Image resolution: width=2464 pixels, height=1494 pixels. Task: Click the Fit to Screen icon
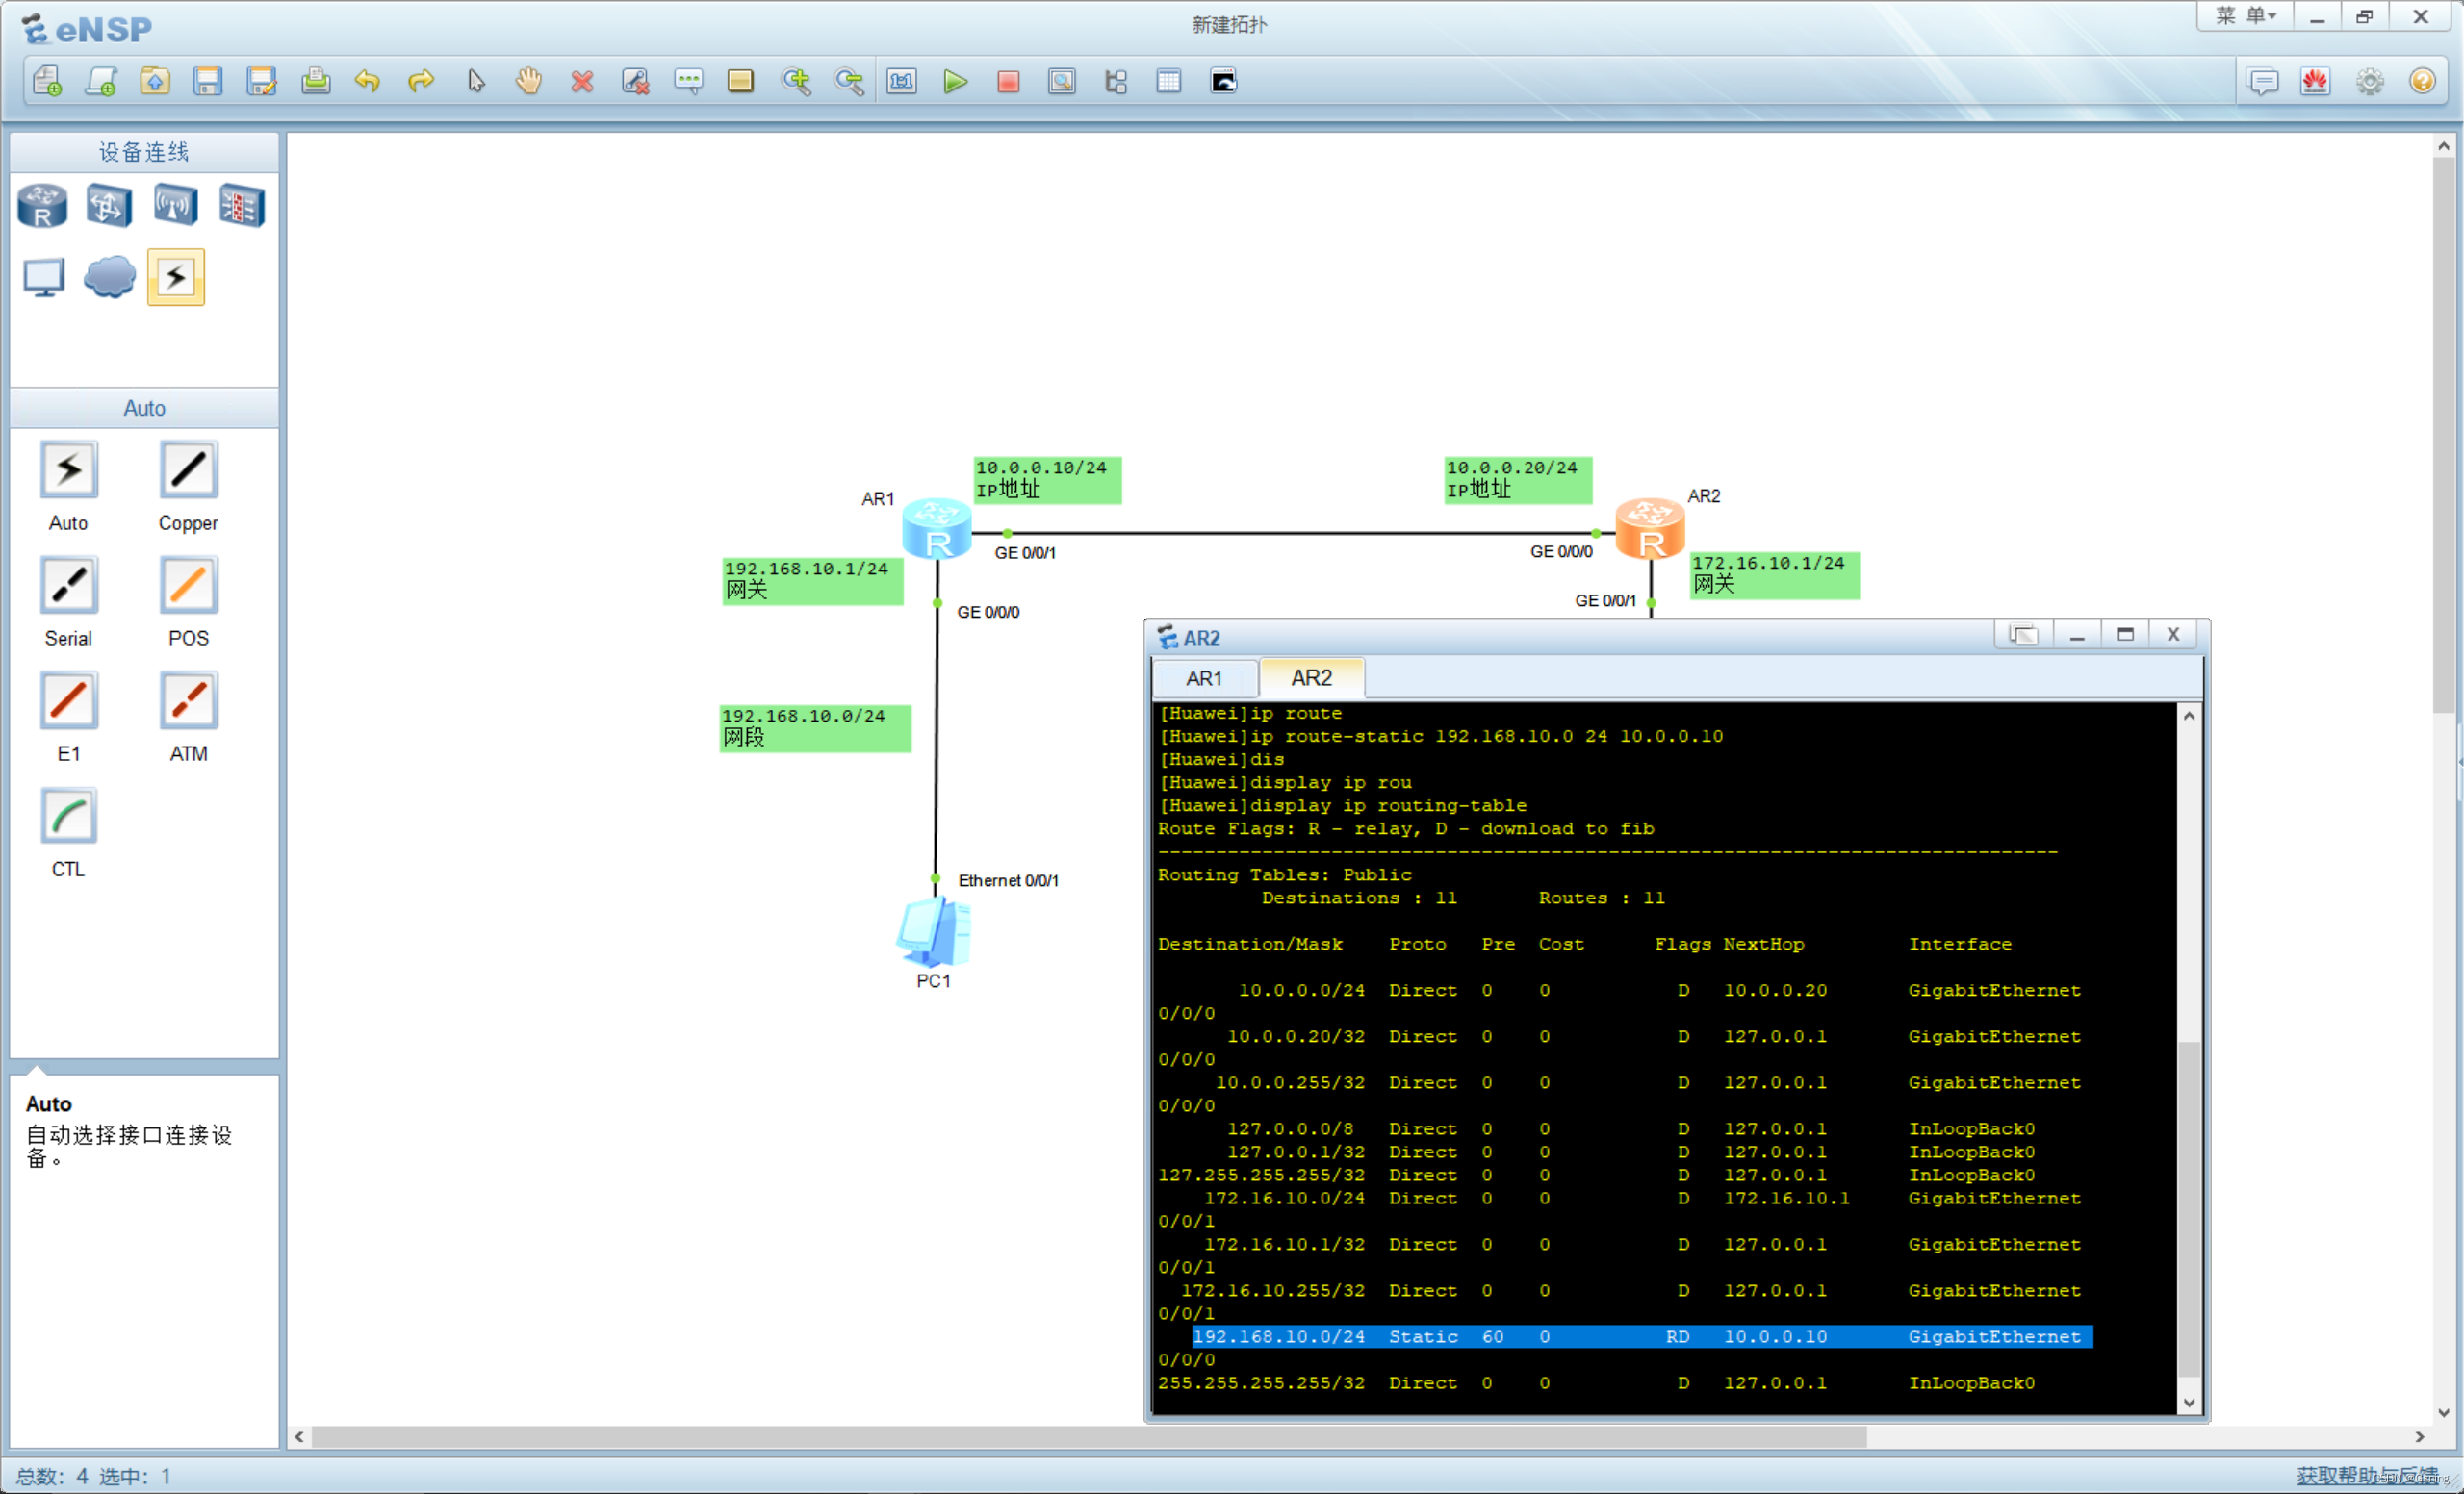coord(902,81)
